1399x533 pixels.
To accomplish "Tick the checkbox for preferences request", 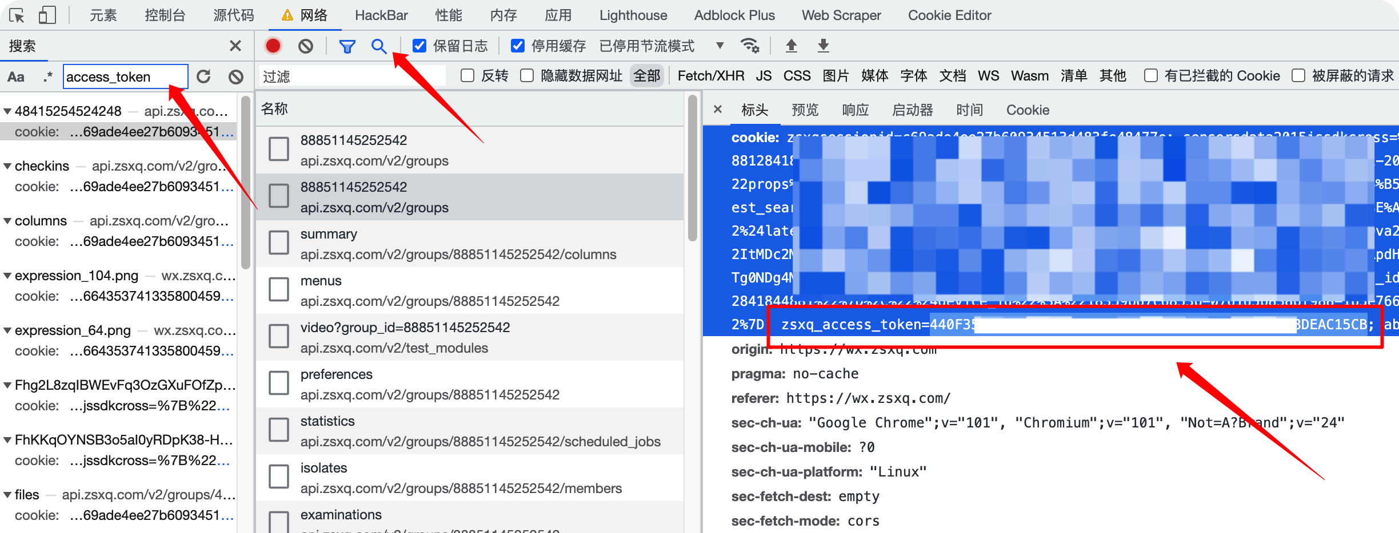I will 279,383.
